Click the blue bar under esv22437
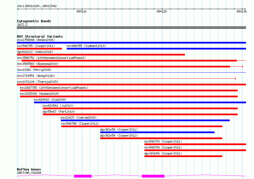The width and height of the screenshot is (254, 179). point(145,120)
